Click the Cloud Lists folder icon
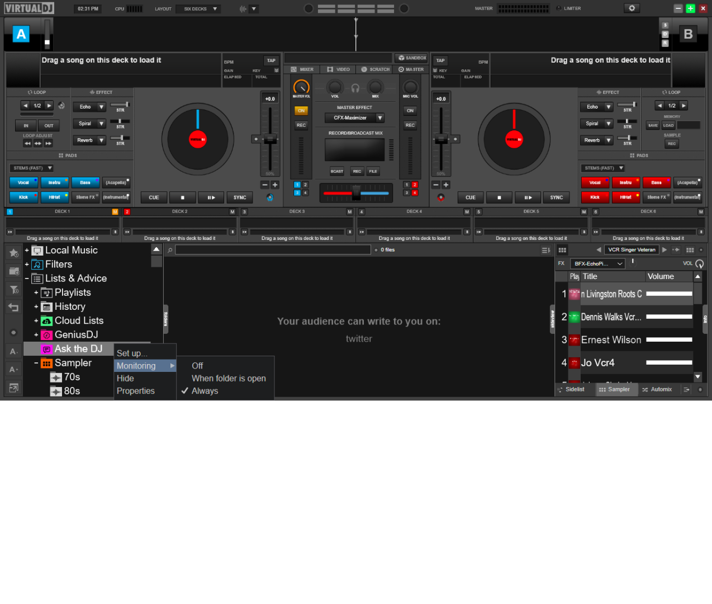 coord(47,321)
